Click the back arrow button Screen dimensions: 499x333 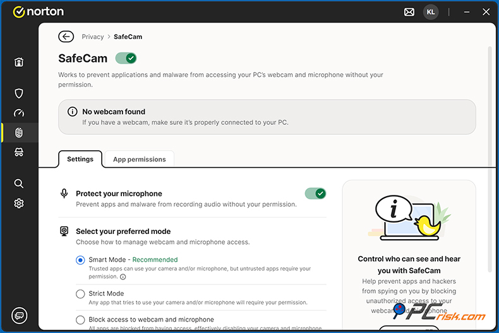(x=66, y=37)
